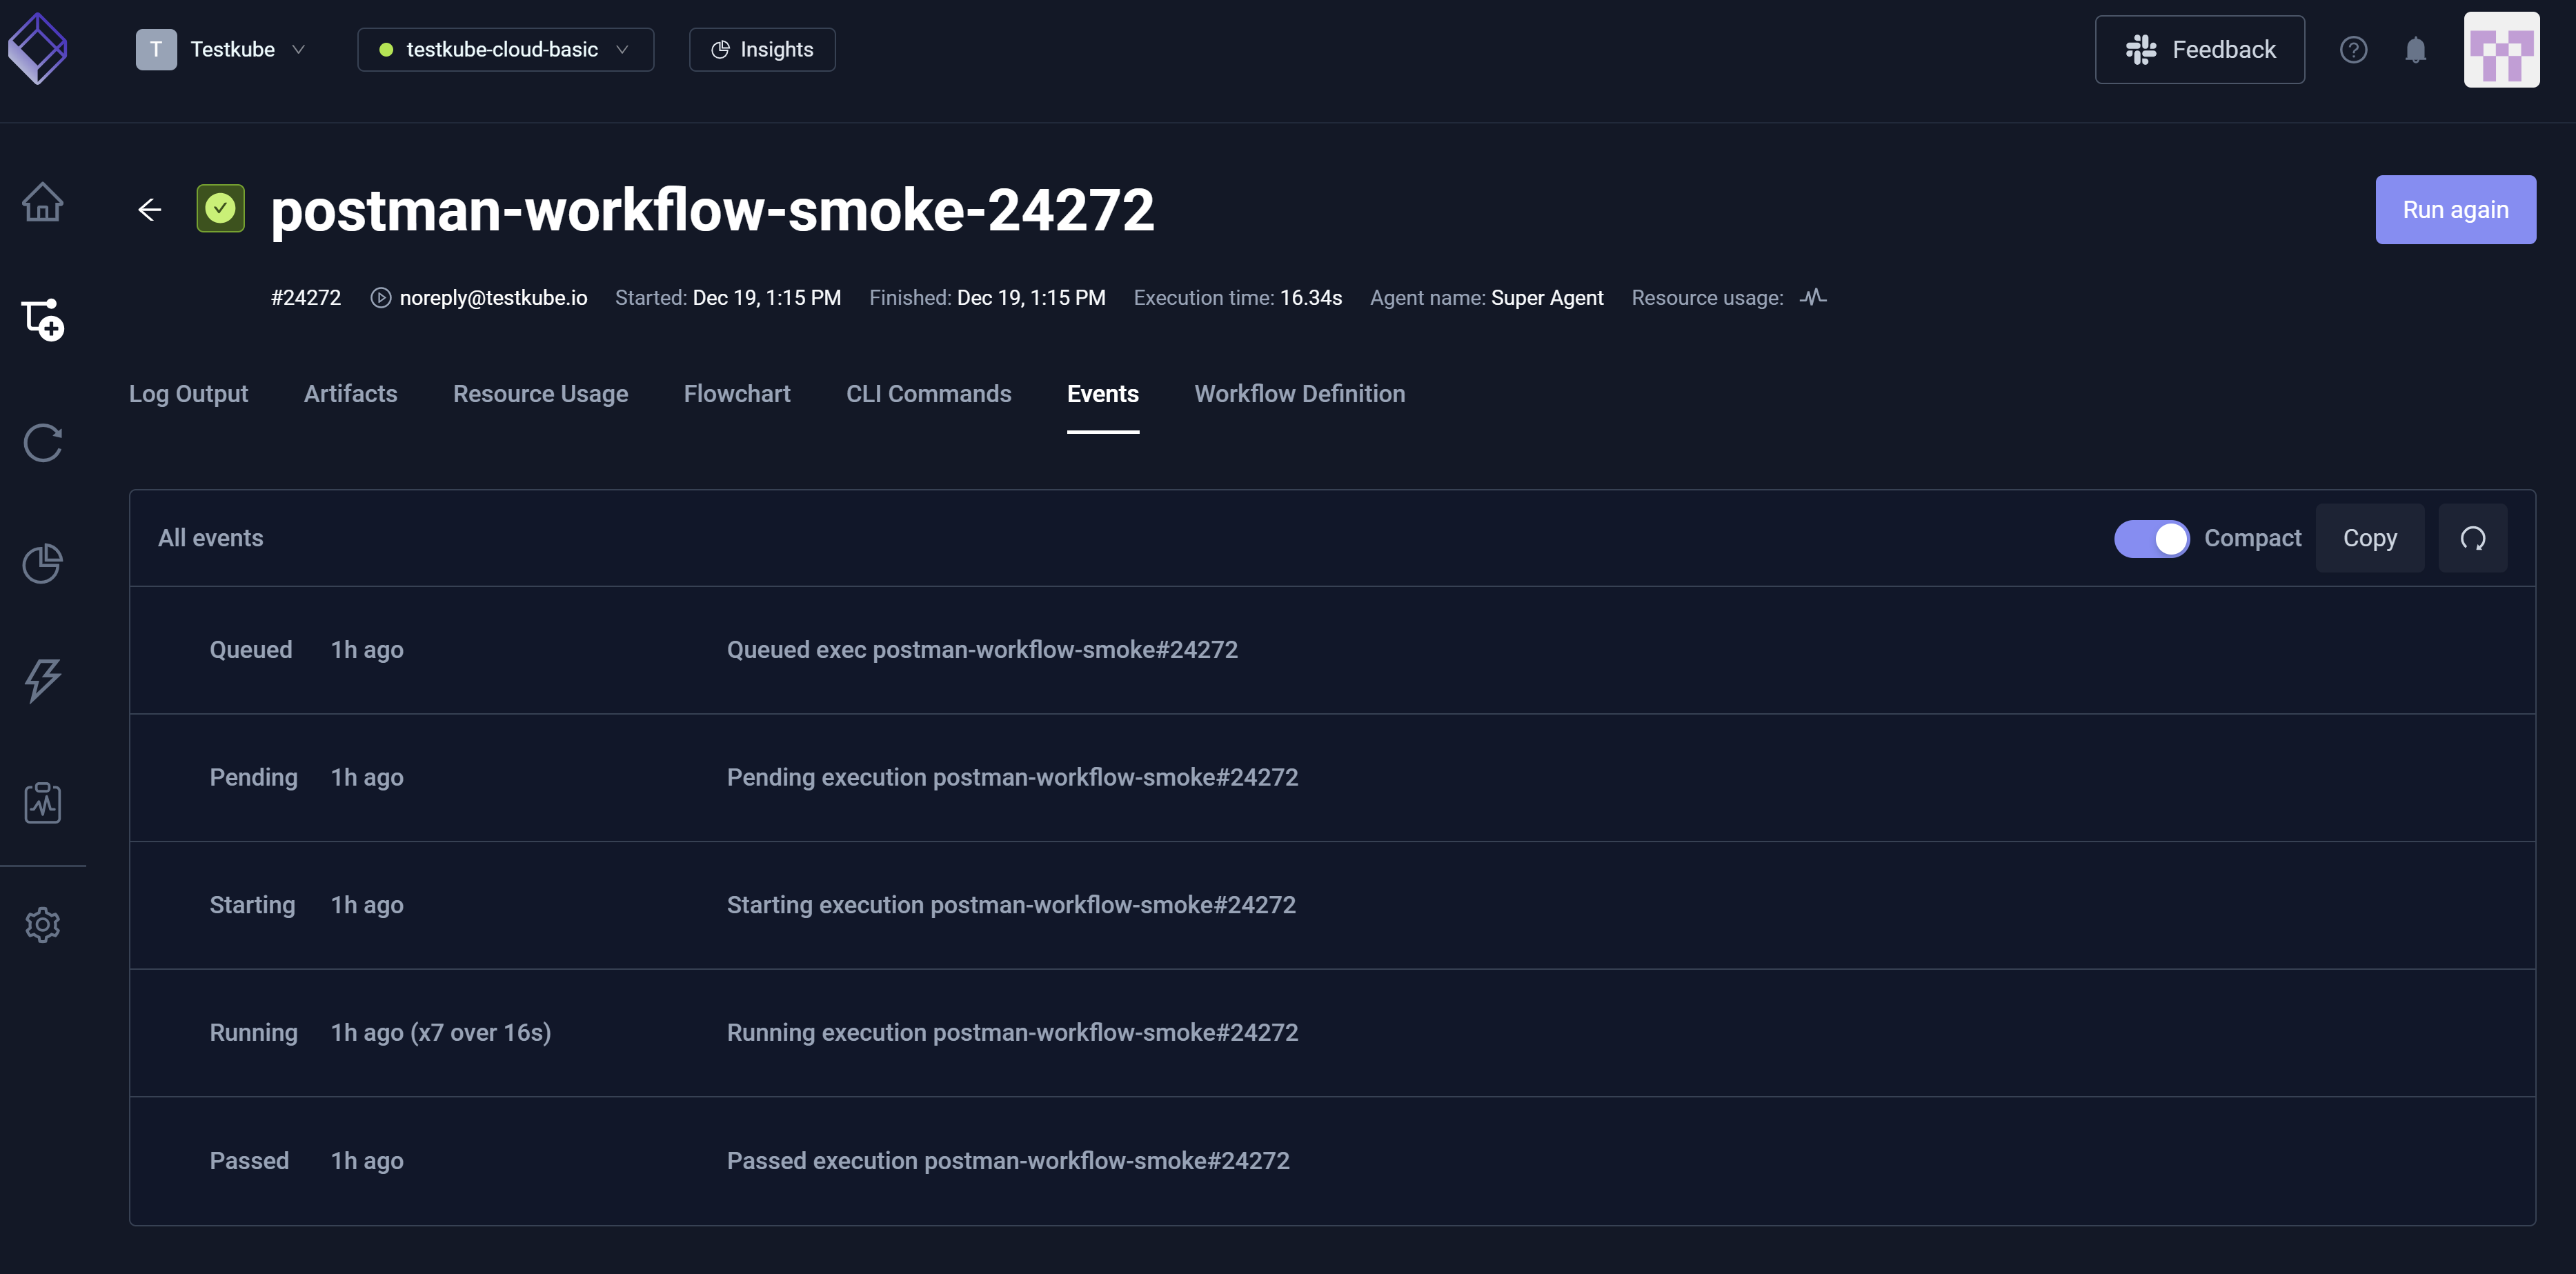Click the Run again button
The width and height of the screenshot is (2576, 1274).
[2455, 210]
